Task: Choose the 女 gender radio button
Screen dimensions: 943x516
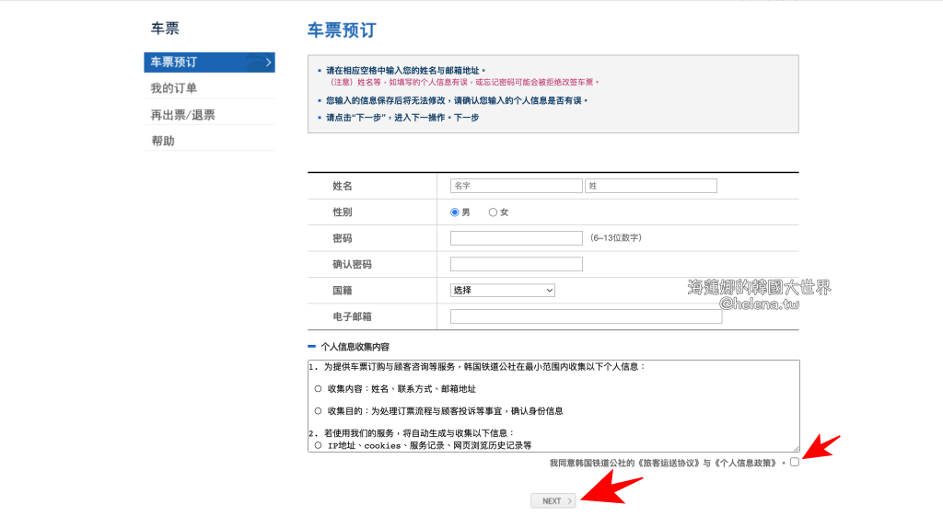Action: [493, 212]
